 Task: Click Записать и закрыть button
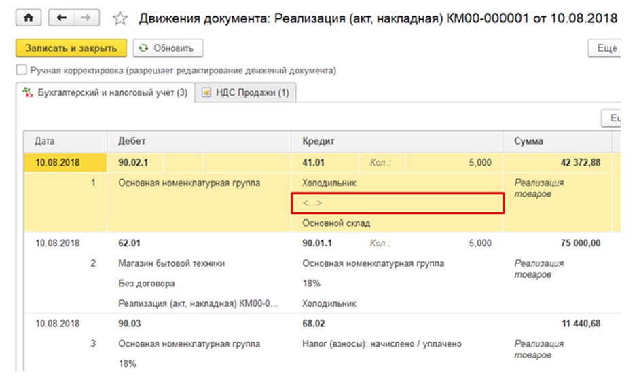pyautogui.click(x=71, y=48)
